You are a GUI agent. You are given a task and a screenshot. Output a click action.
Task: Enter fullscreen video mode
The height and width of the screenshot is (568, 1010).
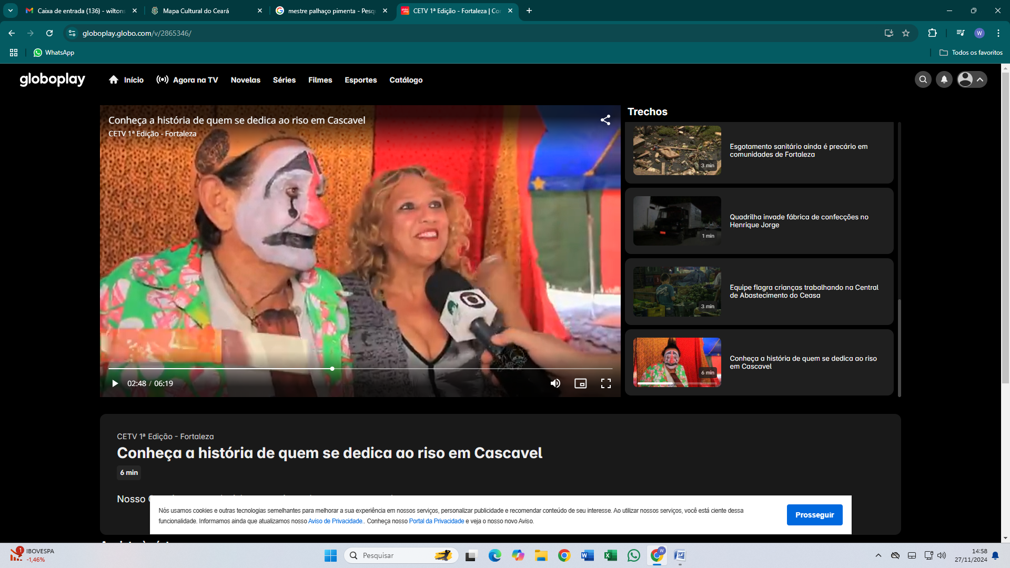pyautogui.click(x=606, y=383)
